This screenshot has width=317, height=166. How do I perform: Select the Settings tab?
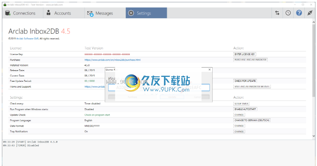pyautogui.click(x=146, y=13)
